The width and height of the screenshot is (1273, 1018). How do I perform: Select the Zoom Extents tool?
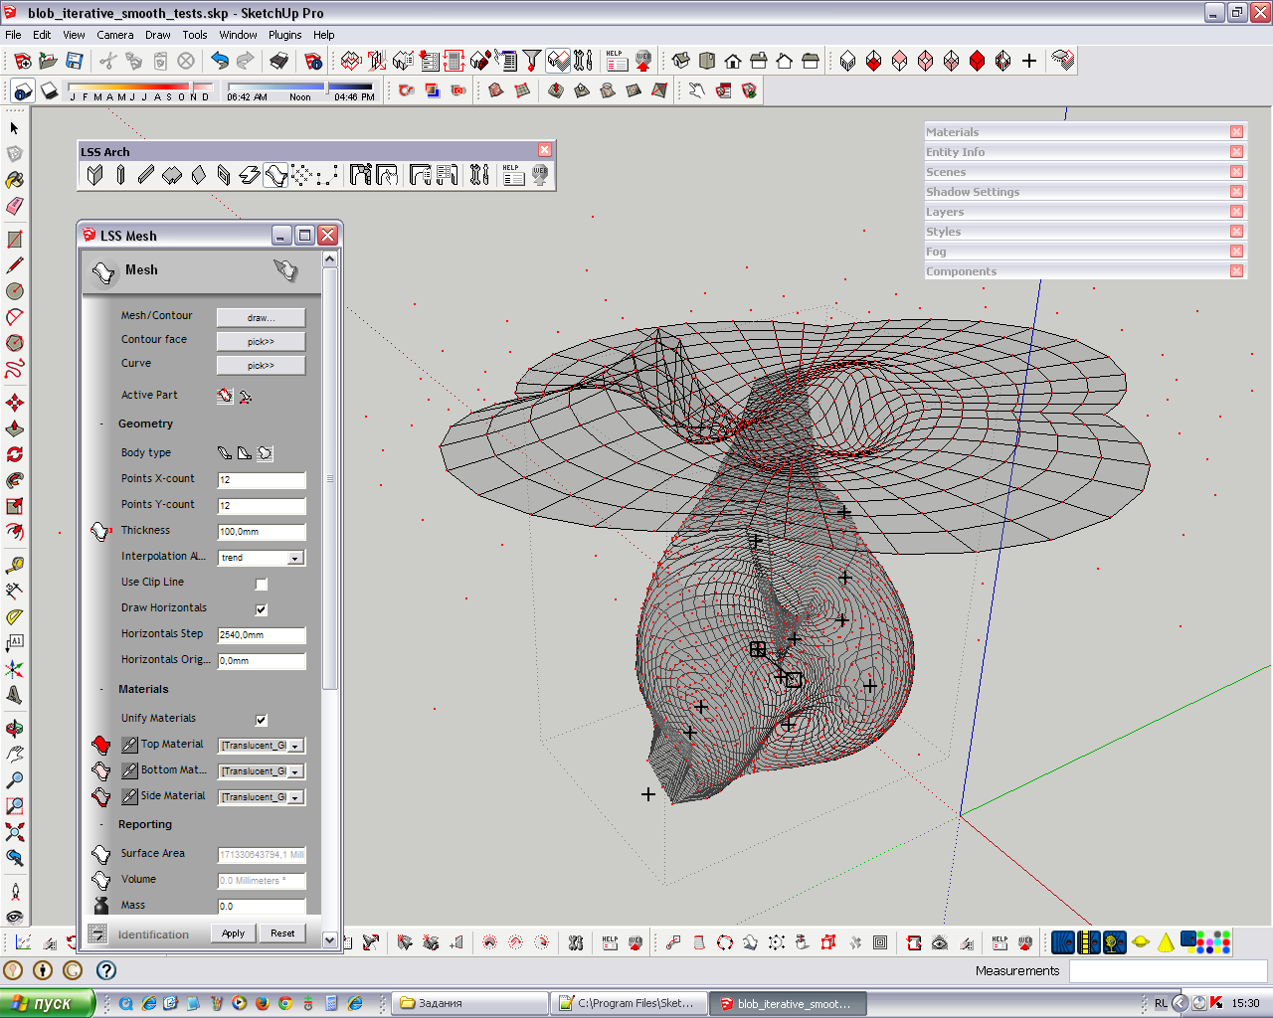(15, 832)
